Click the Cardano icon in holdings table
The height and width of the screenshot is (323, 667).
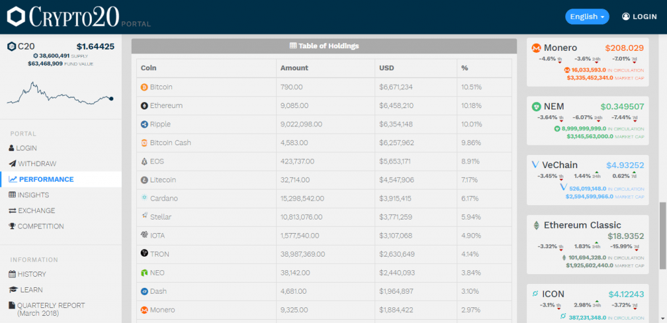pos(144,198)
